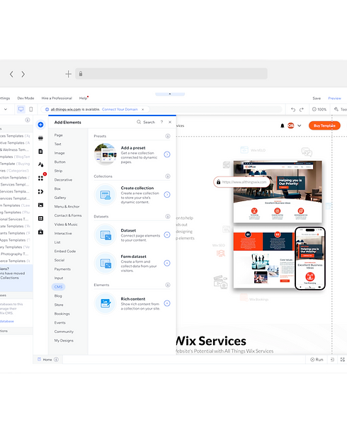
Task: Click the browser back arrow
Action: tap(11, 74)
